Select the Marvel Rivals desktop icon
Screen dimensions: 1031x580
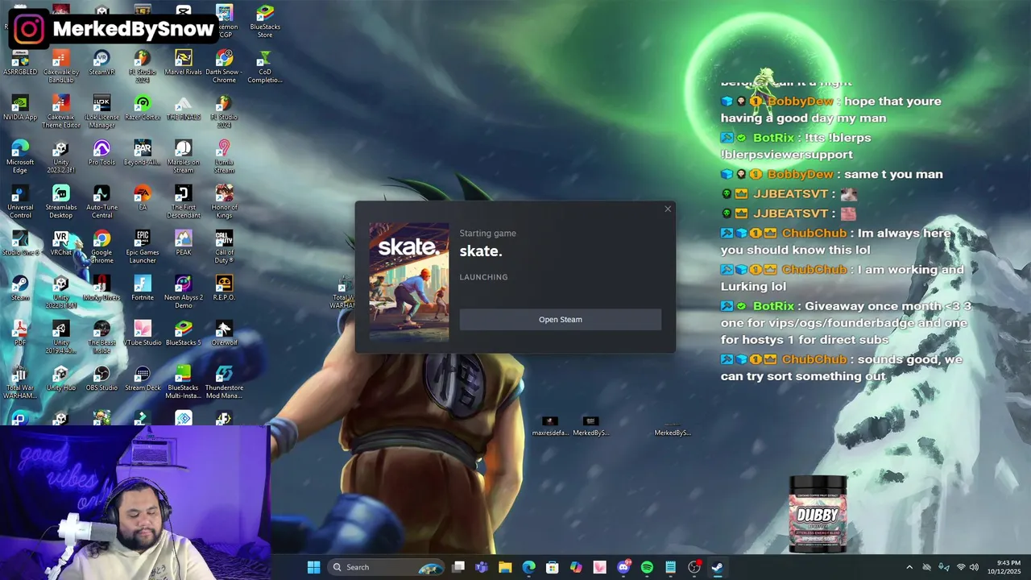(183, 63)
